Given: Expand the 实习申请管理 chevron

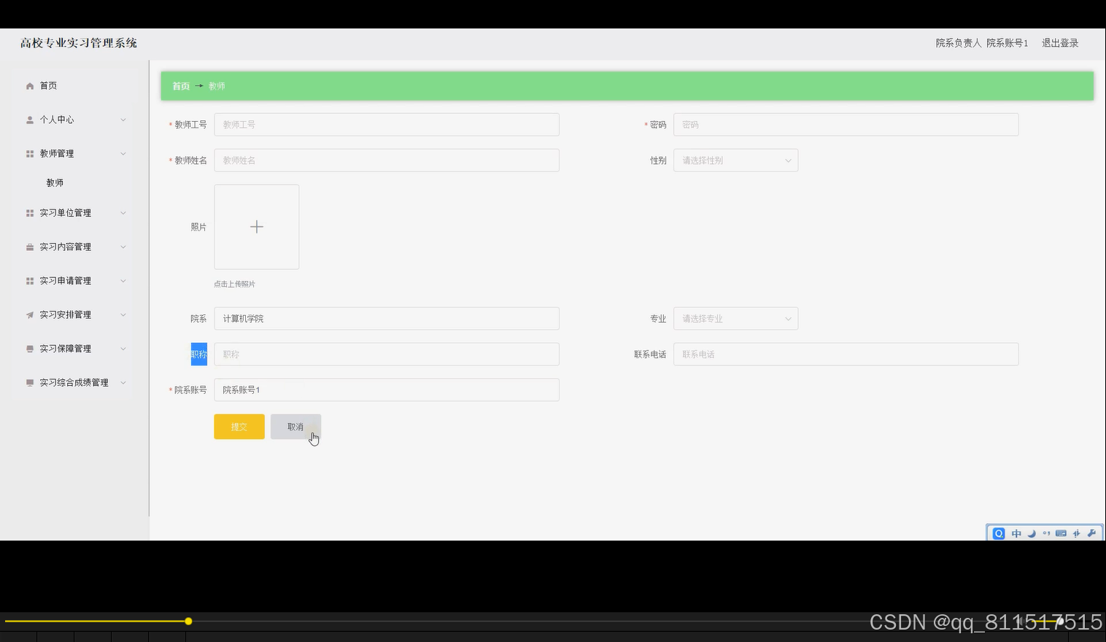Looking at the screenshot, I should (123, 281).
